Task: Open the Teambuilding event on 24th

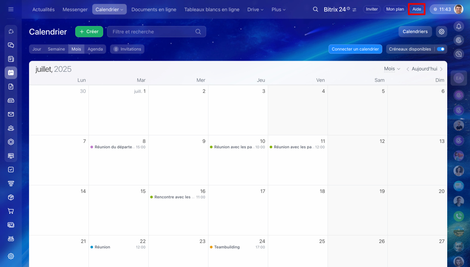Action: (227, 247)
